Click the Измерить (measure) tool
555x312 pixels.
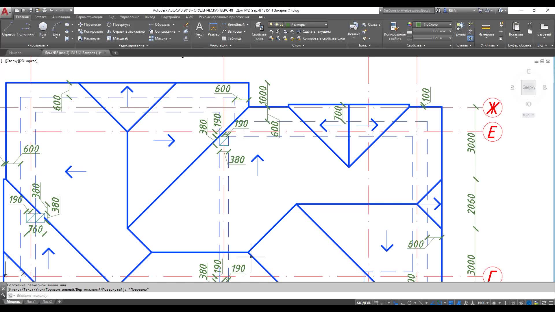(486, 29)
